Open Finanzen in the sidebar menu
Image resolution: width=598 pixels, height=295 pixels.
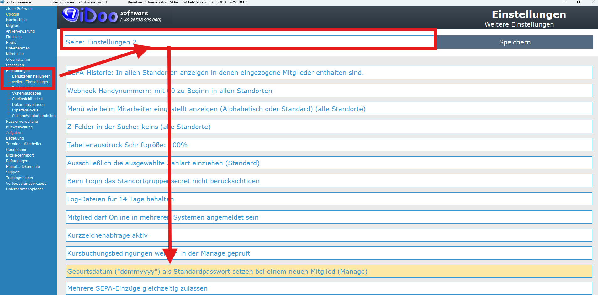(14, 37)
